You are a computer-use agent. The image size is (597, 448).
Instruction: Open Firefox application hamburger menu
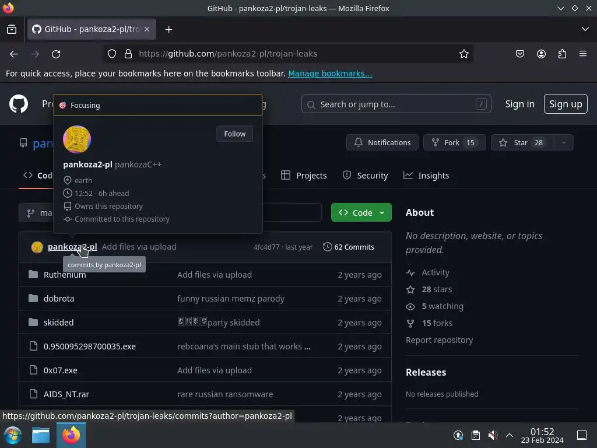click(x=583, y=54)
